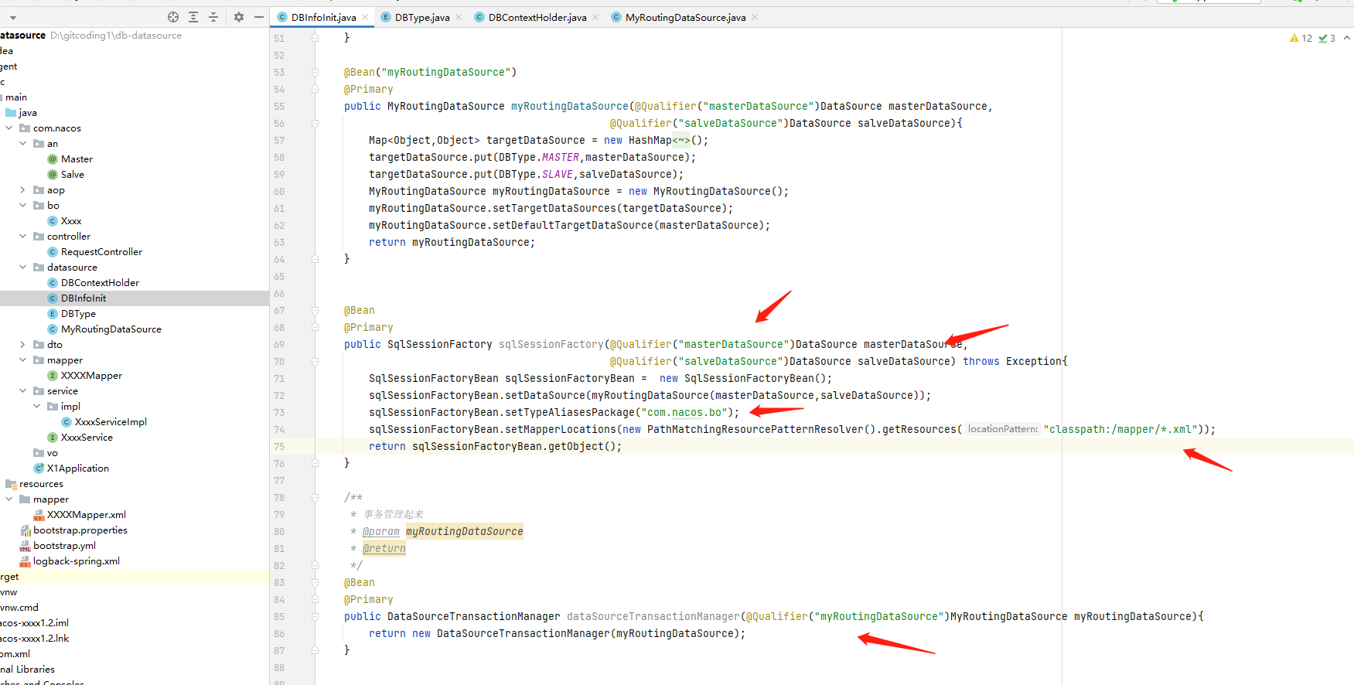1354x685 pixels.
Task: Click line number 75 in the gutter
Action: pyautogui.click(x=279, y=446)
